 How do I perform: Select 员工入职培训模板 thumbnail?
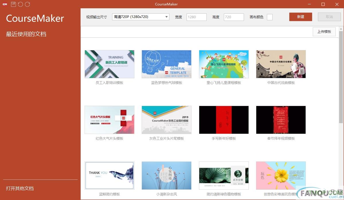(x=110, y=64)
